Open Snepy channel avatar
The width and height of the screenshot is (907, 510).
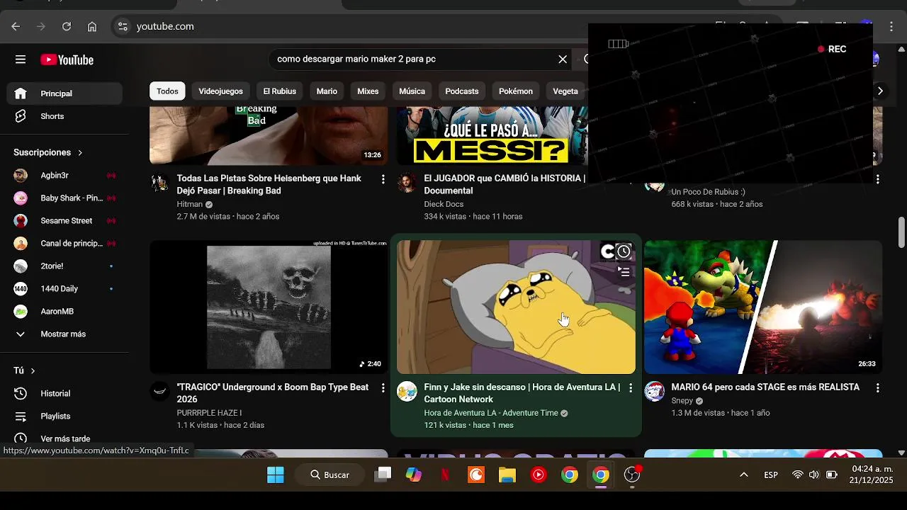(654, 391)
